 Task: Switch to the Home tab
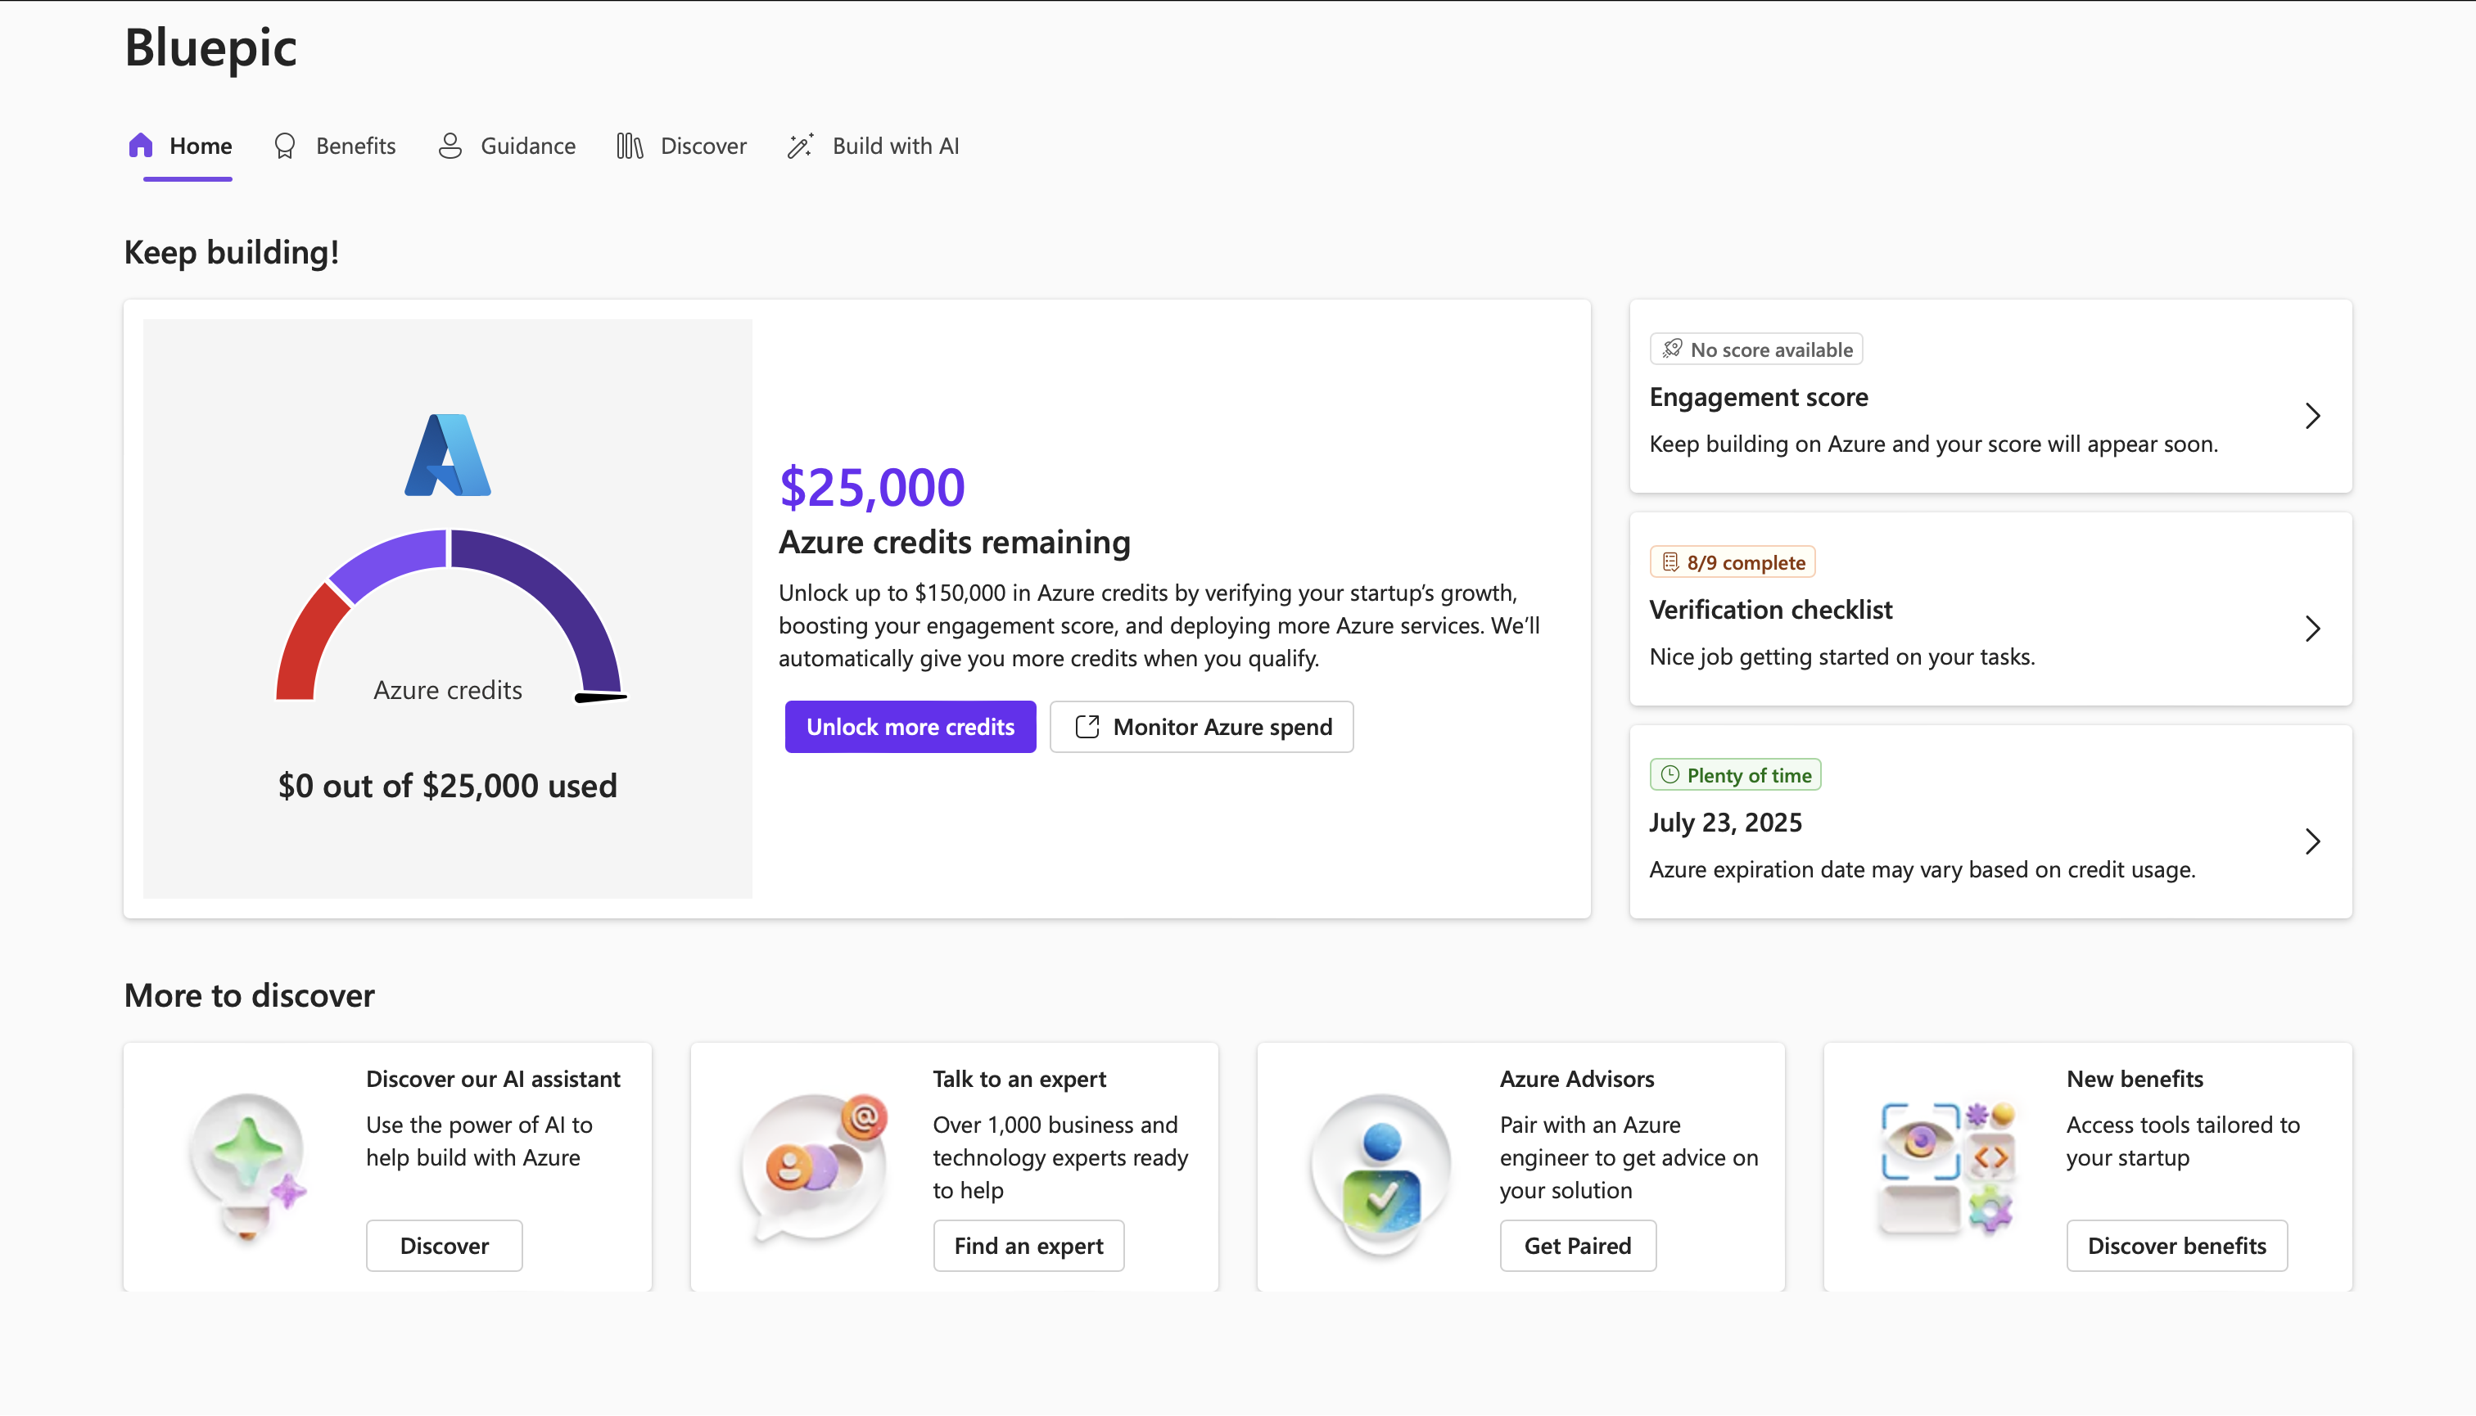point(181,146)
